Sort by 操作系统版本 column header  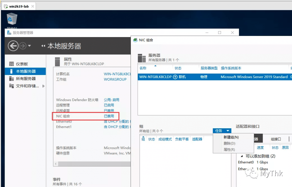(x=231, y=68)
